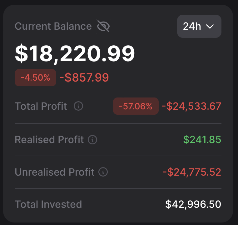This screenshot has width=238, height=225.
Task: Toggle balance visibility with the eye icon
Action: (103, 26)
